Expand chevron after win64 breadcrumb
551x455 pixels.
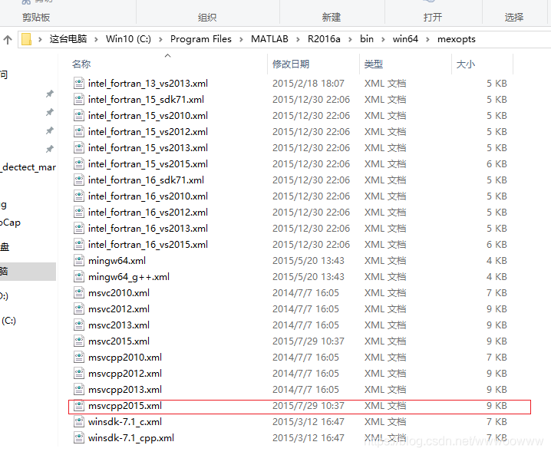click(x=427, y=39)
